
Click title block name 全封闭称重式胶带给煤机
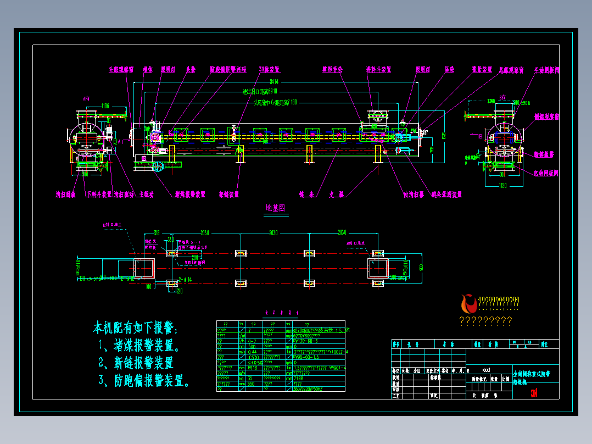pyautogui.click(x=532, y=378)
